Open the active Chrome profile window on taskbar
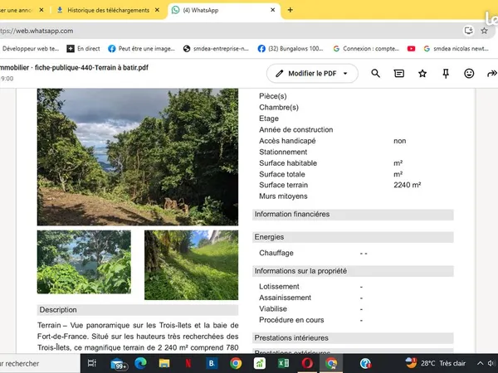This screenshot has height=373, width=498. coord(331,363)
